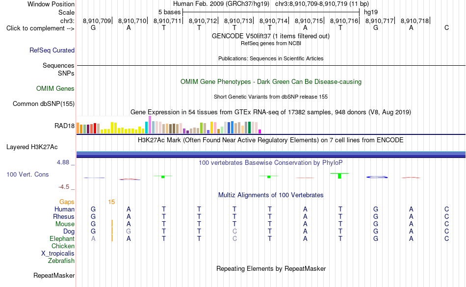Click the pale G in the Dog row
Image resolution: width=466 pixels, height=287 pixels.
129,231
